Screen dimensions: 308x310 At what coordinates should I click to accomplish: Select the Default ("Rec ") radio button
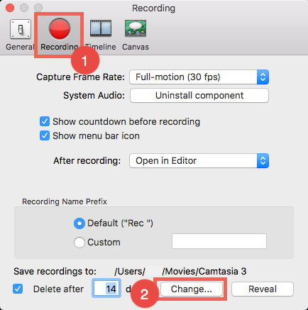79,223
